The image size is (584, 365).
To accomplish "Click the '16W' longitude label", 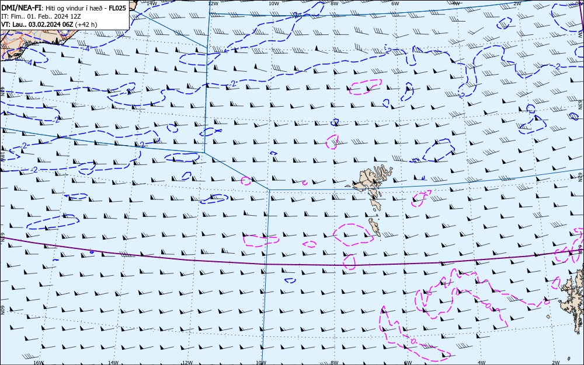I will tap(39, 363).
